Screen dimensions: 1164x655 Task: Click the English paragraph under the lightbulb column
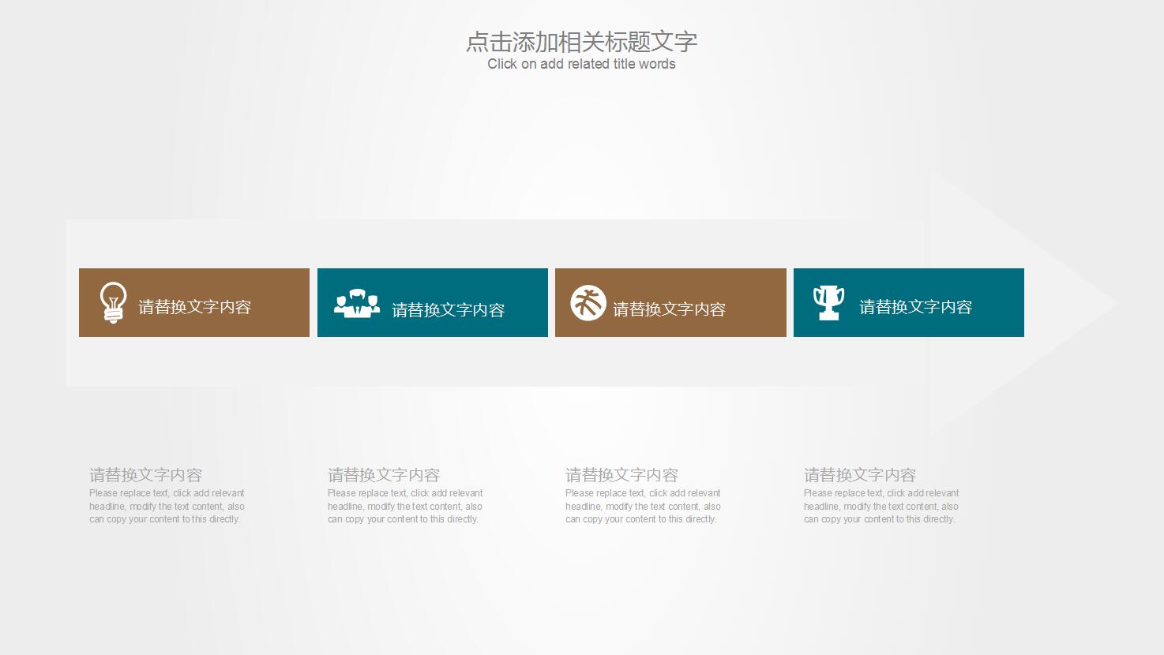coord(167,507)
